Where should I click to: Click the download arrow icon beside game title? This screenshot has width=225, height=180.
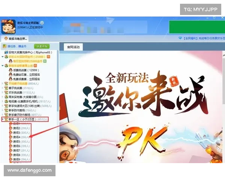pyautogui.click(x=42, y=22)
